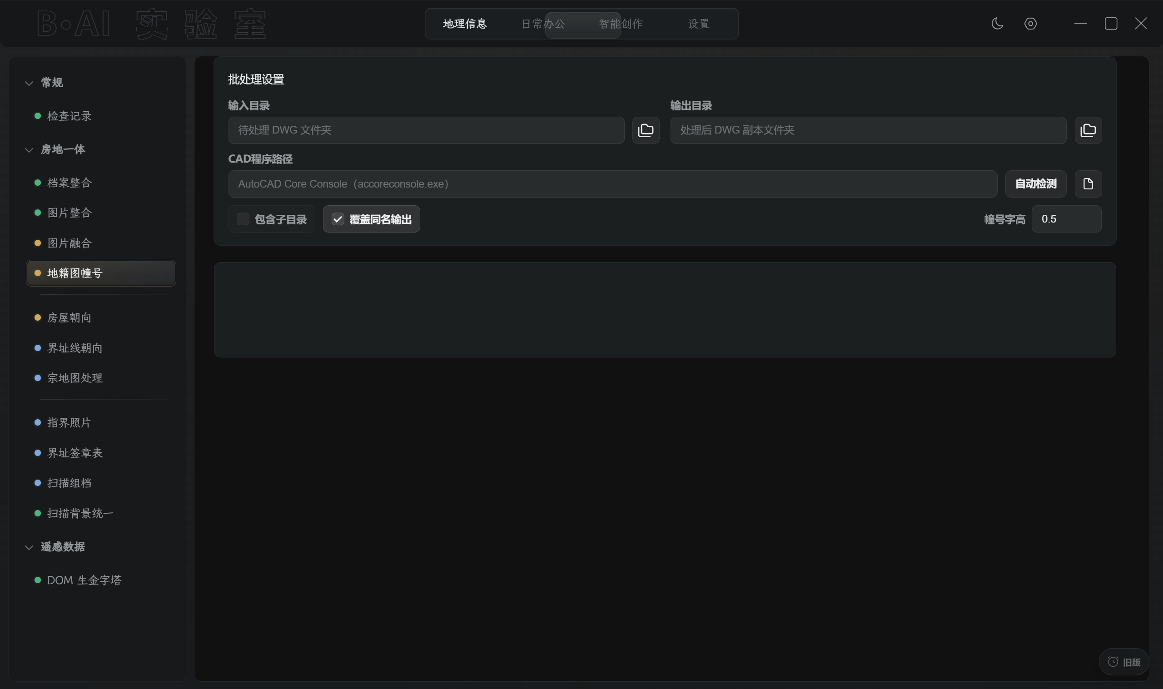
Task: Collapse the 遥感数据 group
Action: [x=29, y=547]
